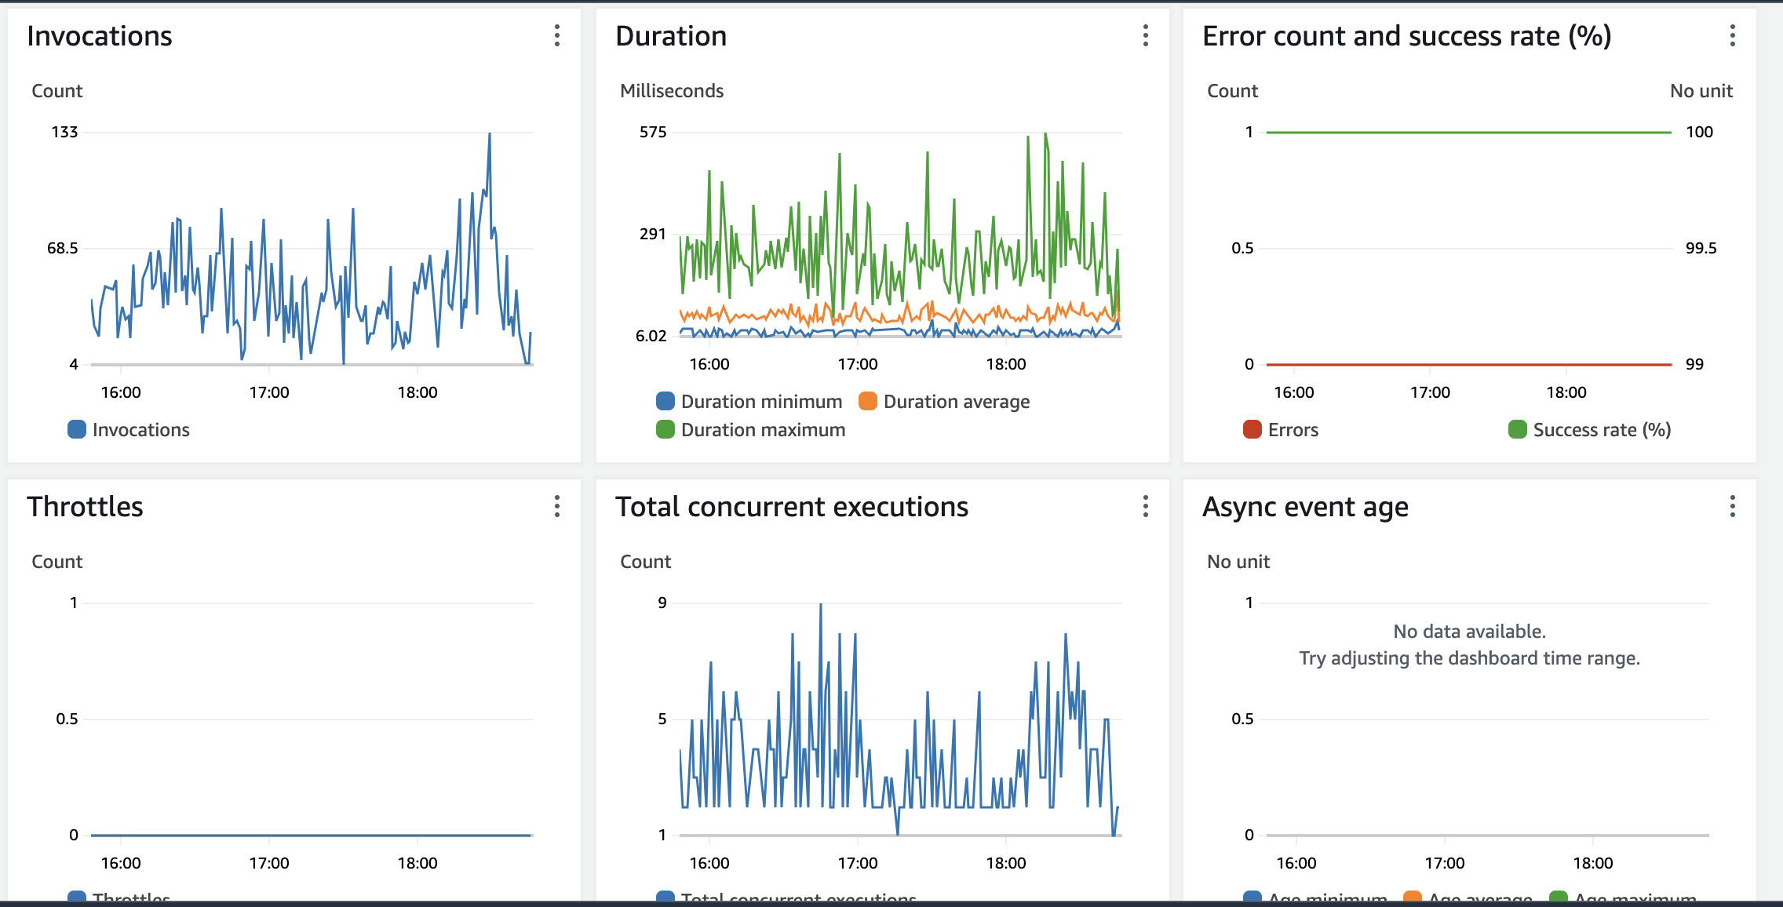This screenshot has height=907, width=1783.
Task: Open the Duration widget options menu
Action: click(1147, 36)
